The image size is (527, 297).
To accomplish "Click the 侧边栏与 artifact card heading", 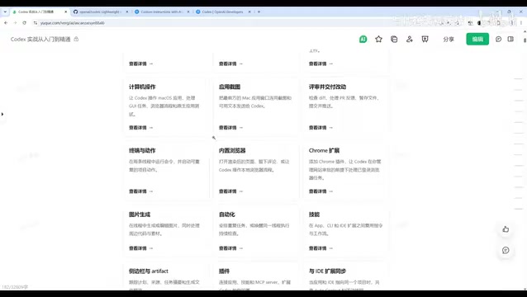I will (149, 271).
